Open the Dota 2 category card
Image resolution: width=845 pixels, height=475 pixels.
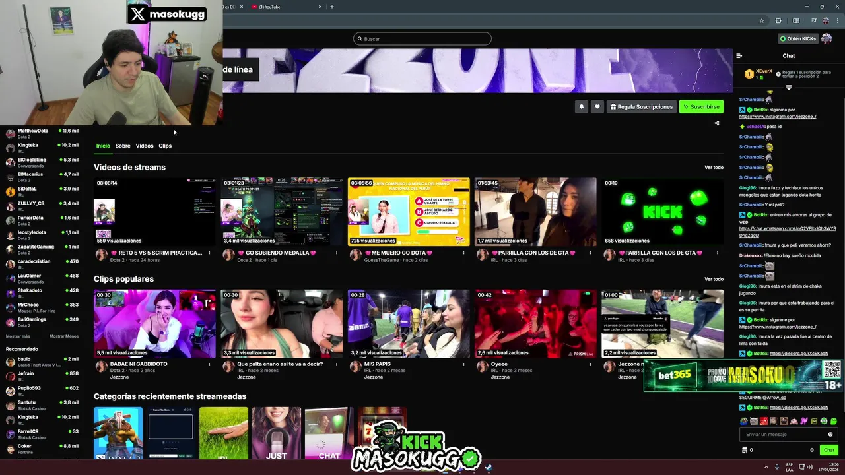pyautogui.click(x=118, y=433)
